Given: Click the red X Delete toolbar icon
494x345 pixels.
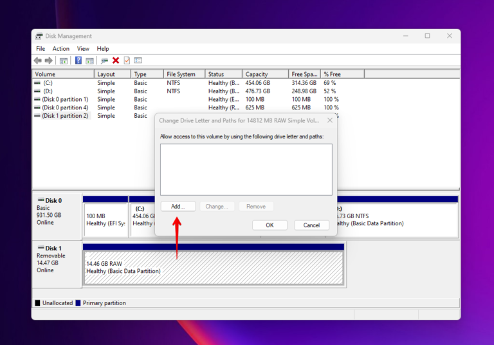Looking at the screenshot, I should pyautogui.click(x=116, y=61).
